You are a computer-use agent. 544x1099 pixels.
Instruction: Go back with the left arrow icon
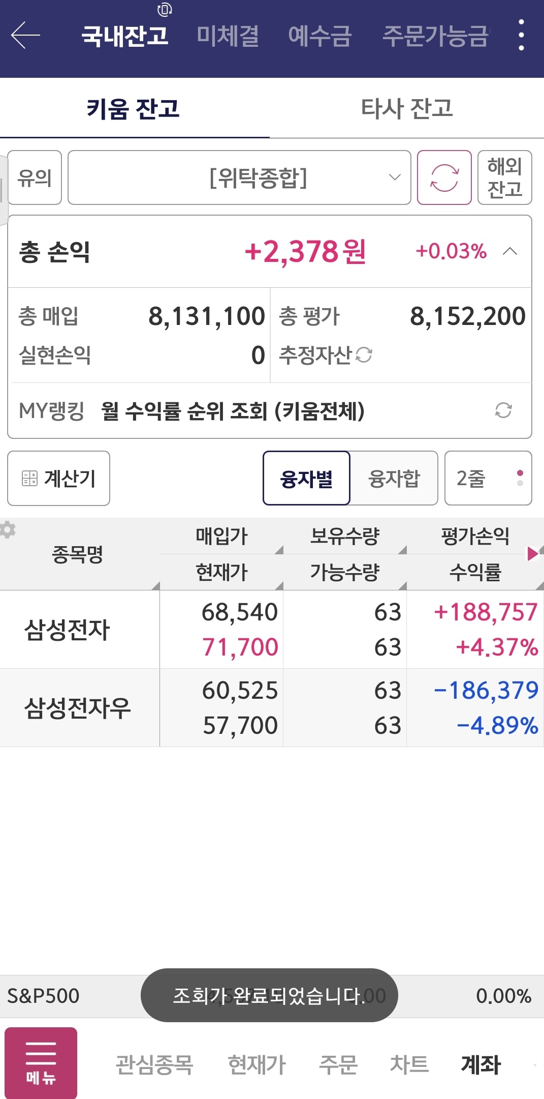click(x=25, y=35)
